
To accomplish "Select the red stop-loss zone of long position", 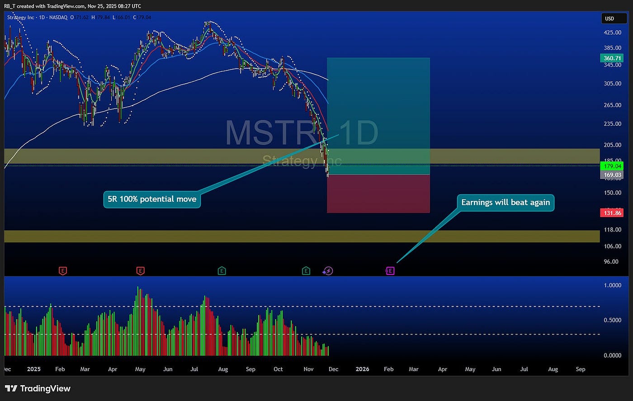I will coord(378,193).
